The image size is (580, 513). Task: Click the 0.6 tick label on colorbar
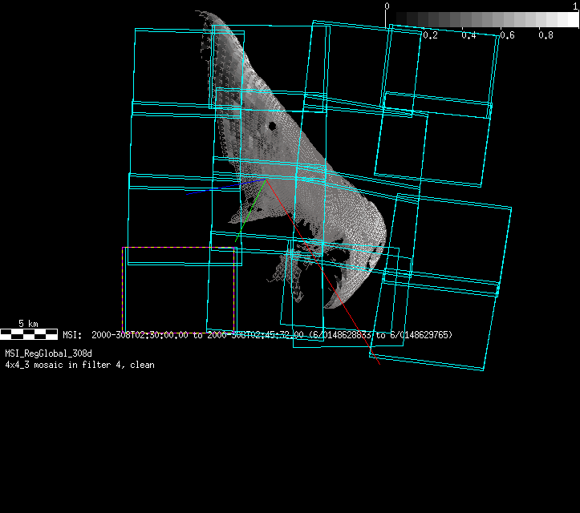tap(507, 35)
